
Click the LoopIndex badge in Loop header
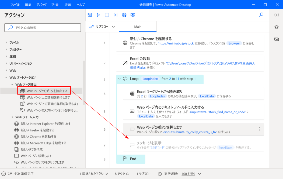[x=150, y=79]
